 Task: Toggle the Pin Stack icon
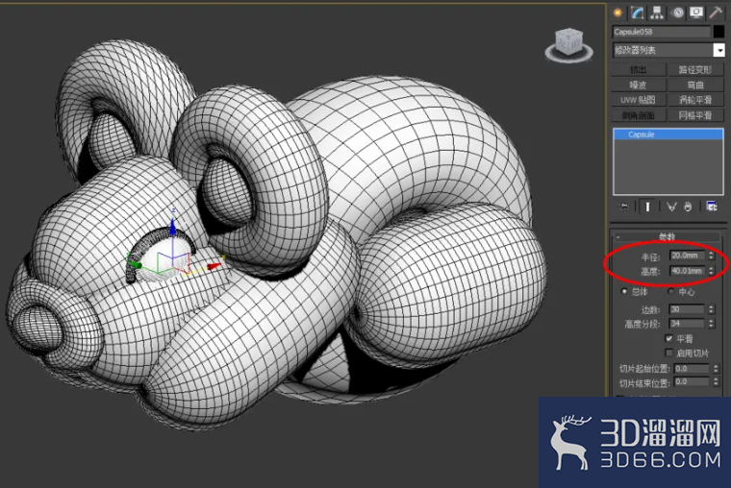tap(624, 207)
